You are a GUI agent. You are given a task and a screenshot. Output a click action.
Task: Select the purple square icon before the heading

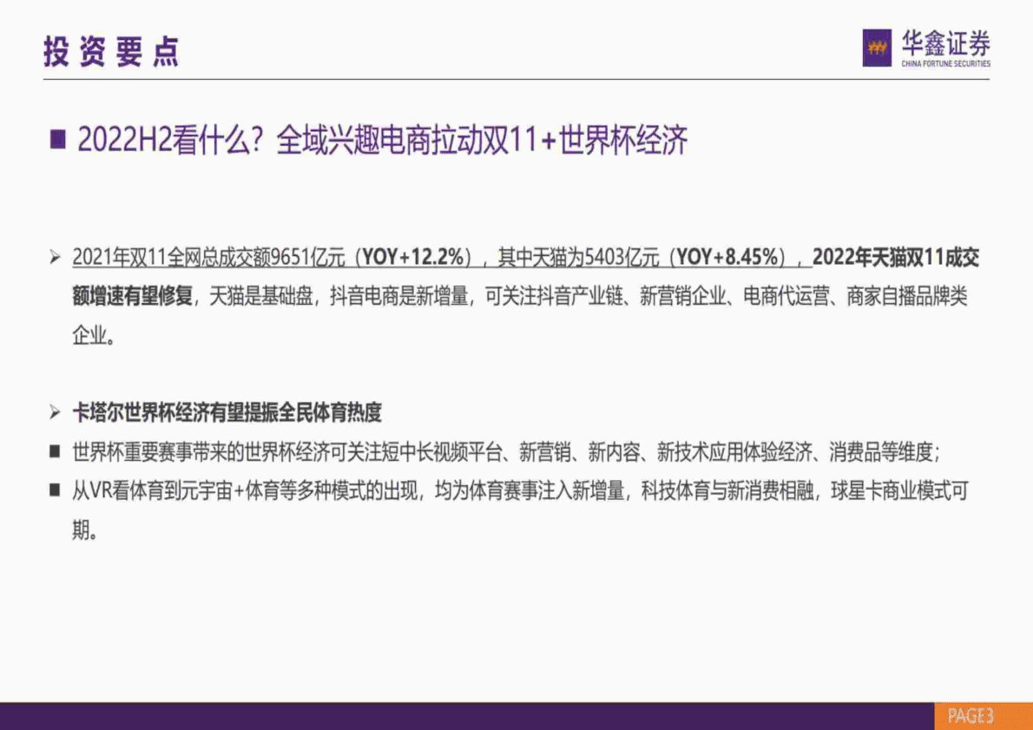click(x=57, y=136)
